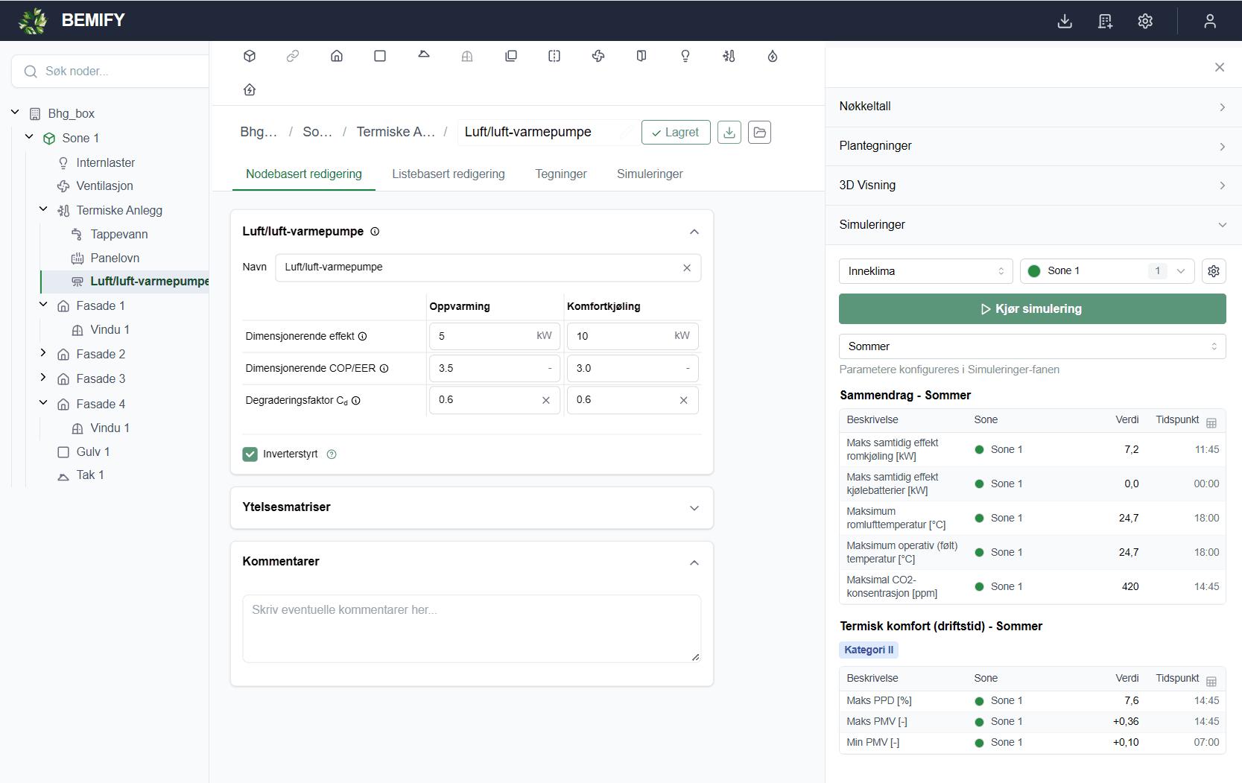Open the Sommer season dropdown

pos(1032,346)
